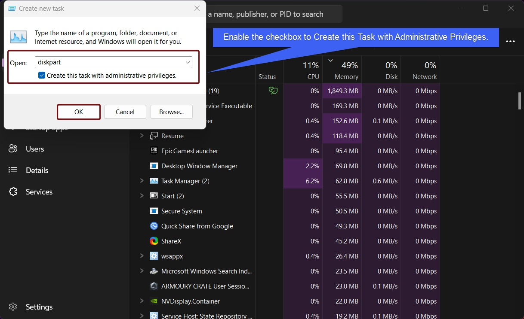Click Cancel in Create new task dialog
Viewport: 524px width, 319px height.
tap(125, 112)
